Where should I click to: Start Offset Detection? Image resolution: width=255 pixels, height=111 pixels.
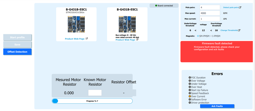point(17,52)
